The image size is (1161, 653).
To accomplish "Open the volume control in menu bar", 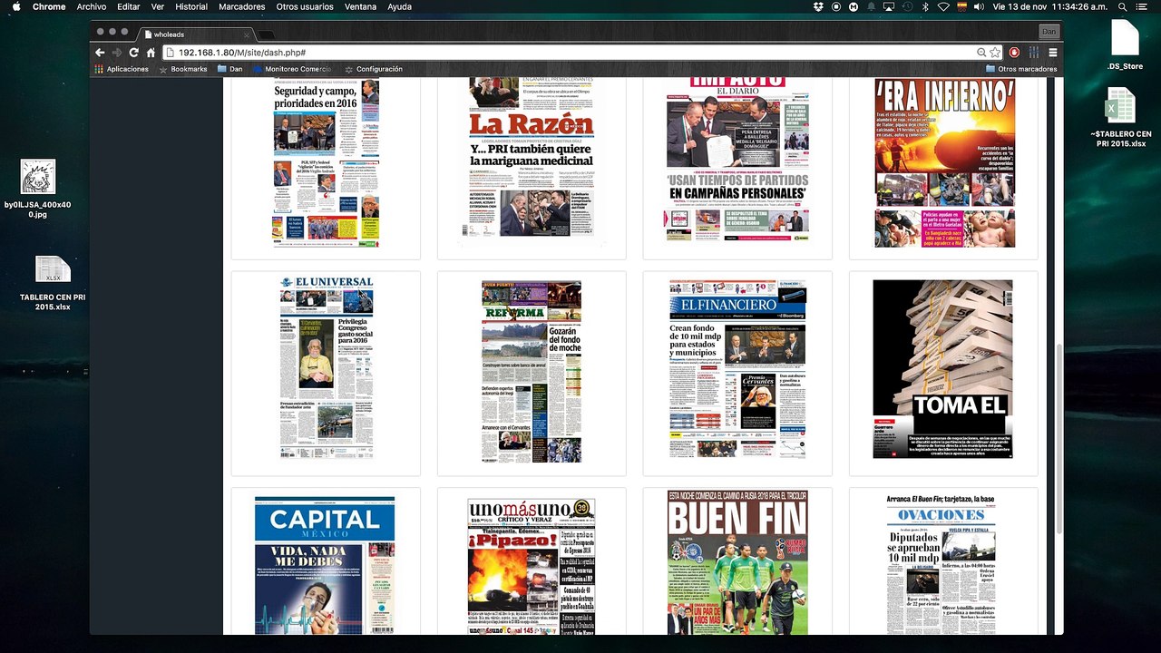I will coord(980,6).
